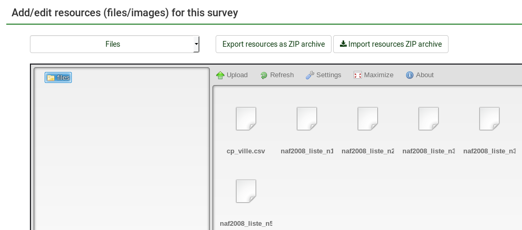The height and width of the screenshot is (230, 522).
Task: Select the naf2008_liste_n5 file thumbnail
Action: 246,191
